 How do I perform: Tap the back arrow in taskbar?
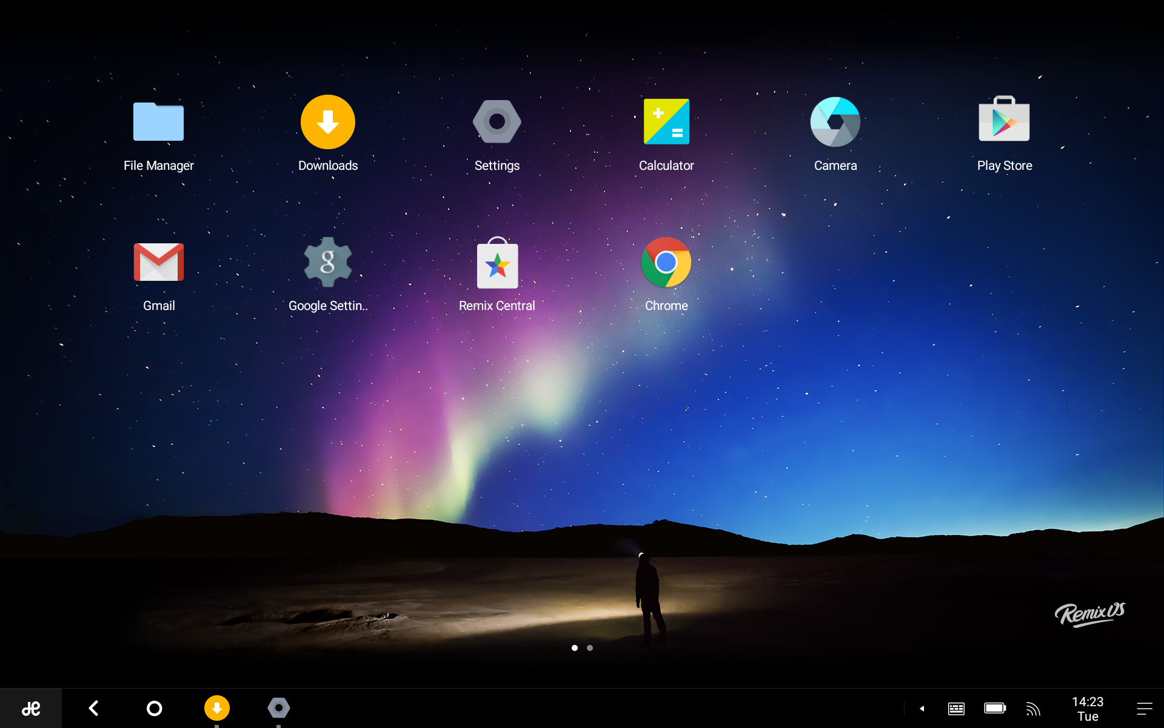click(93, 708)
